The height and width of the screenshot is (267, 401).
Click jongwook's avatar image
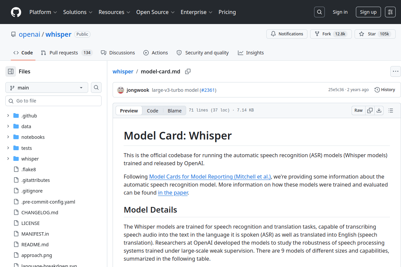point(121,90)
